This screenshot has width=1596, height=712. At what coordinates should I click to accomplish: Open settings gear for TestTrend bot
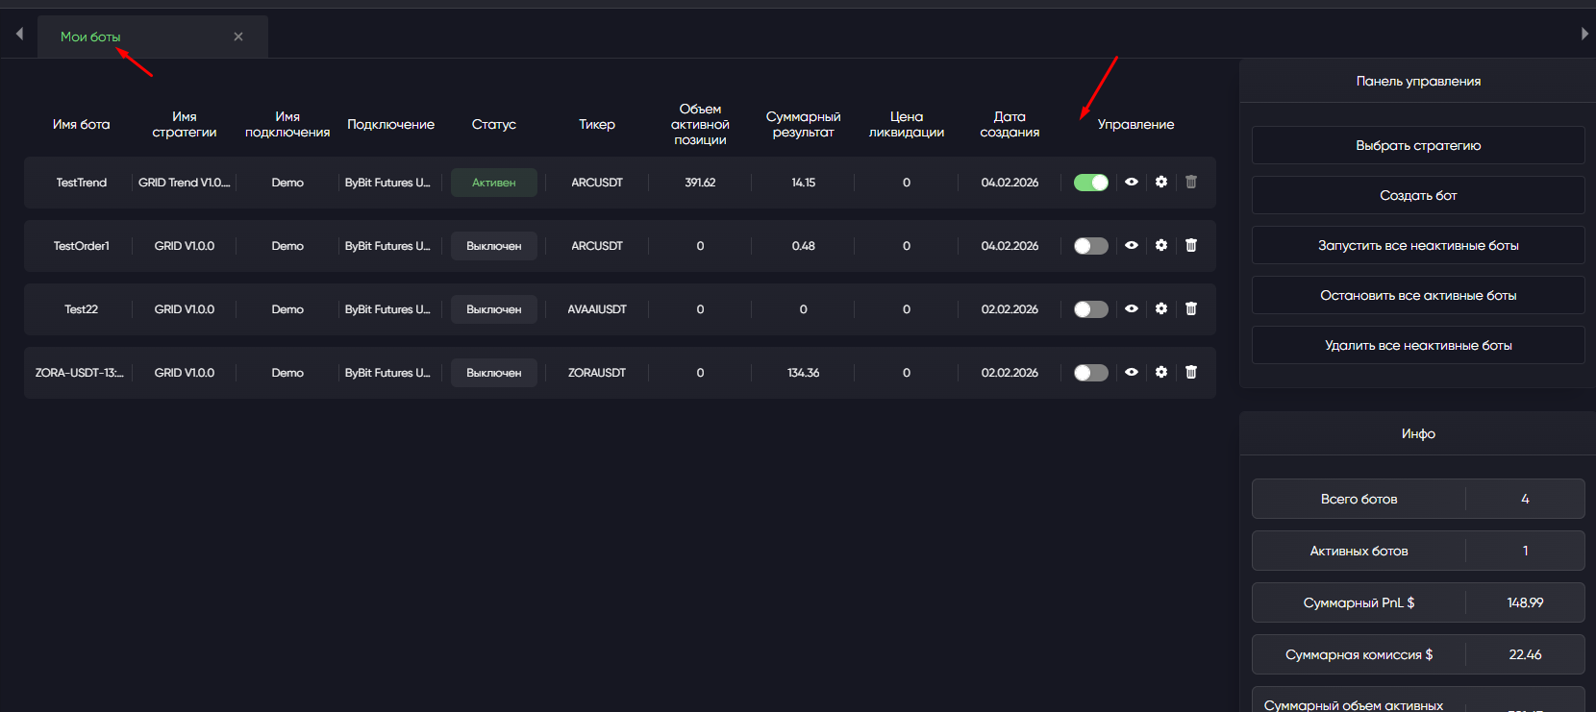(x=1161, y=182)
